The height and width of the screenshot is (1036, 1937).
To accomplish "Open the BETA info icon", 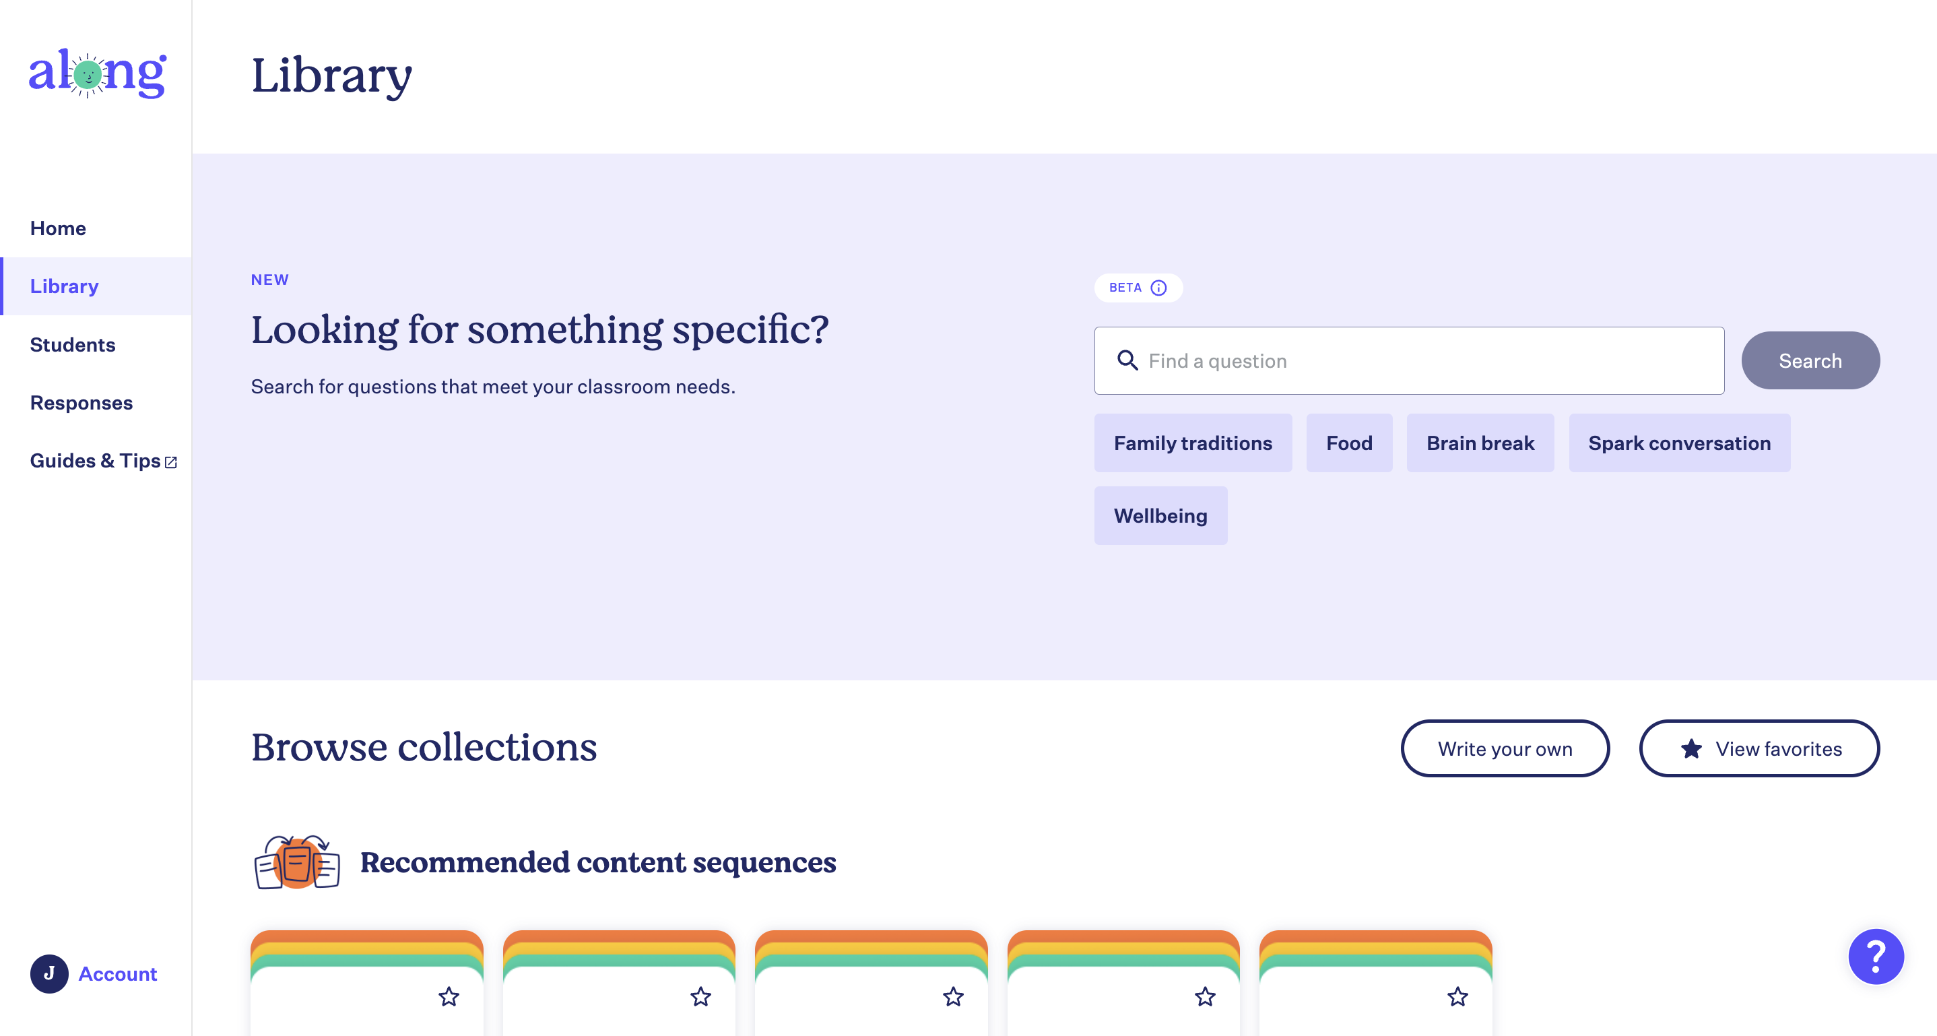I will 1158,288.
